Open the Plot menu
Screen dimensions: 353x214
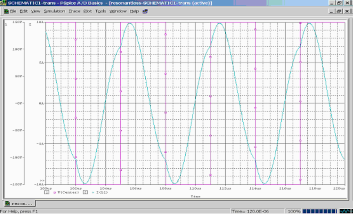[87, 11]
